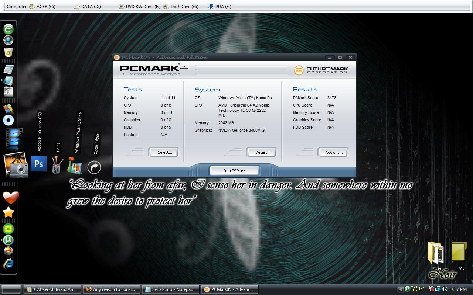Click the Select... tests button
Screen dimensions: 473x295
coord(163,152)
